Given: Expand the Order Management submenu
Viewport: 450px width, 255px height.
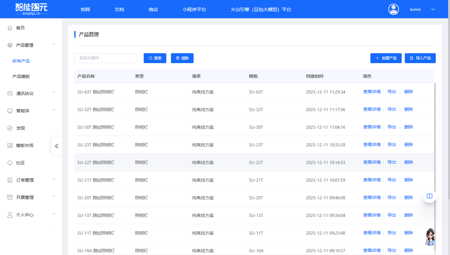Looking at the screenshot, I should 54,179.
